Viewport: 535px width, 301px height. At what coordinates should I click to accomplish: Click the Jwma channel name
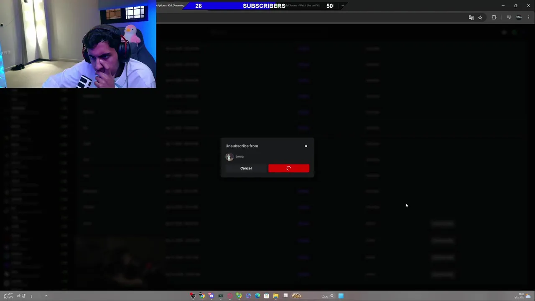(239, 156)
